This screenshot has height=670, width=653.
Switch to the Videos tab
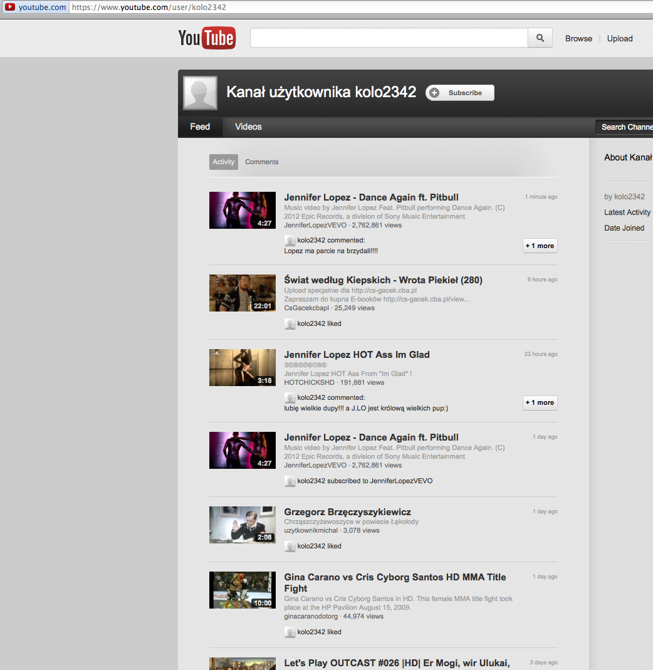pos(248,127)
